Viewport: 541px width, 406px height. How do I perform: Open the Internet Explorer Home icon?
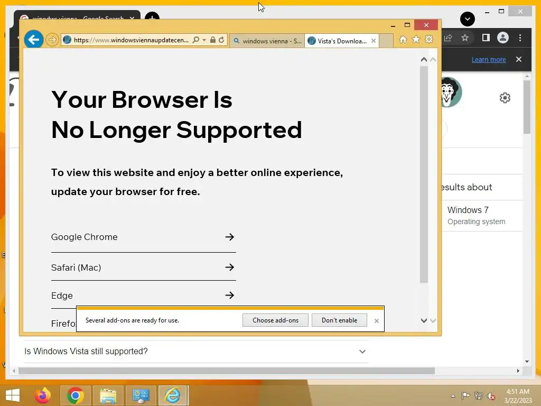[x=403, y=40]
